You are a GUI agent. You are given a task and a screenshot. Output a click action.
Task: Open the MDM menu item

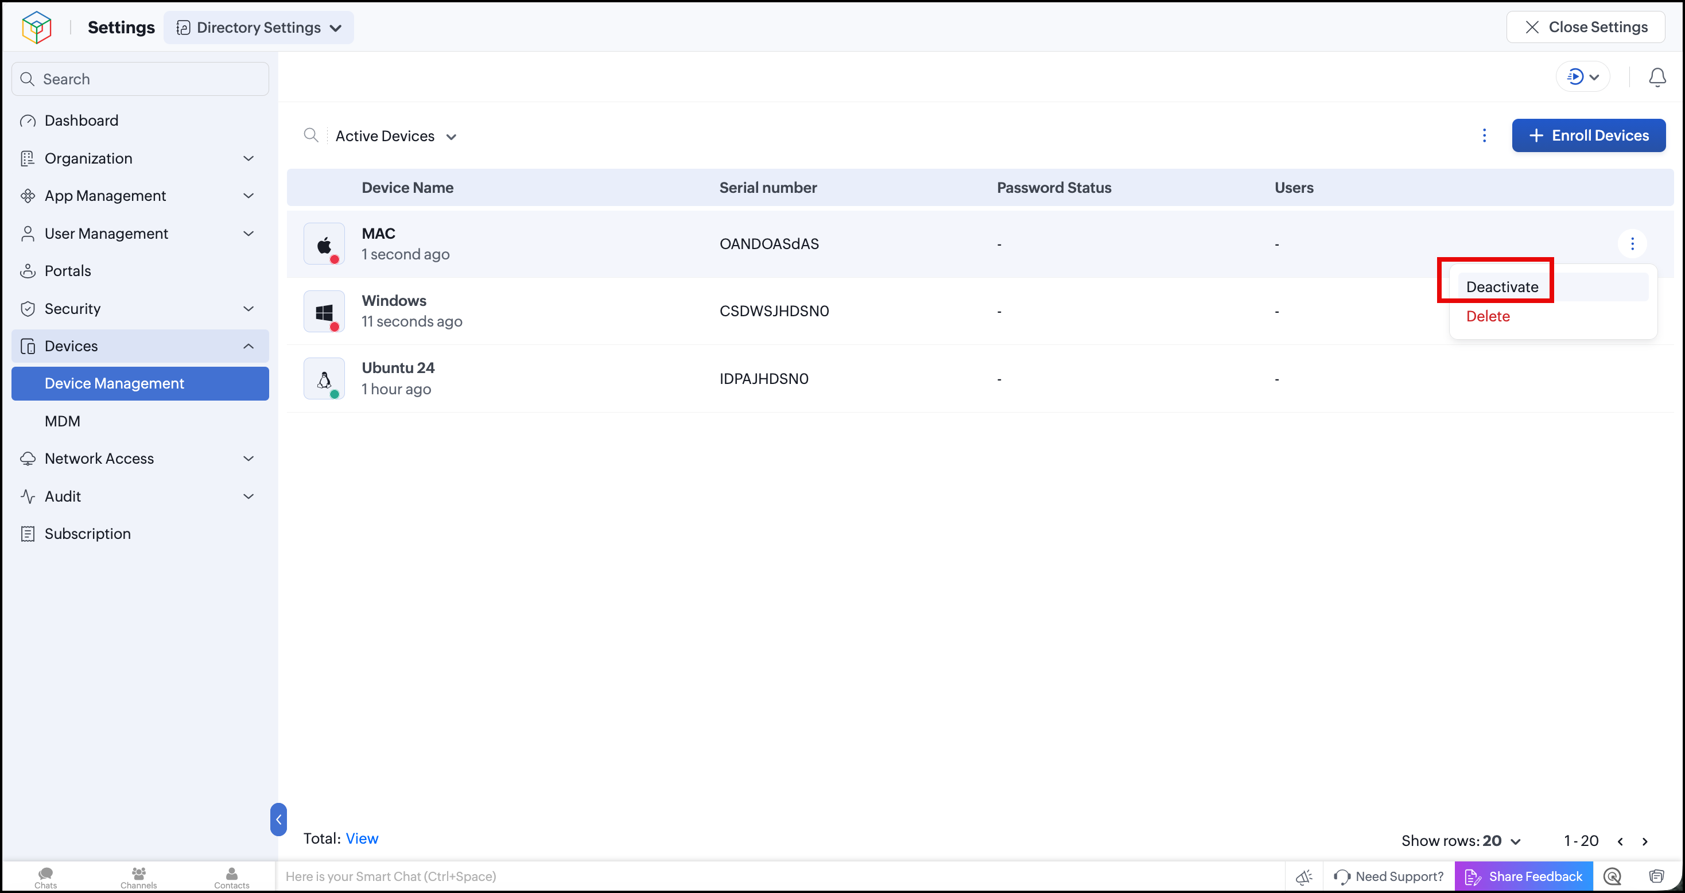pyautogui.click(x=140, y=421)
